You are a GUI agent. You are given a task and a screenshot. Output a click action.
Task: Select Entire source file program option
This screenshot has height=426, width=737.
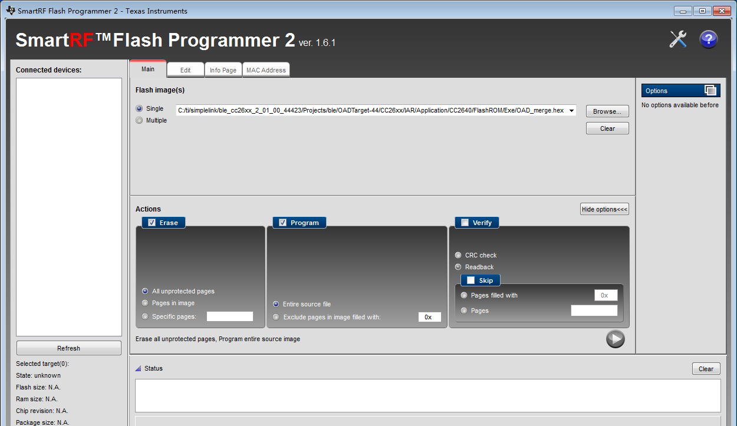coord(276,304)
